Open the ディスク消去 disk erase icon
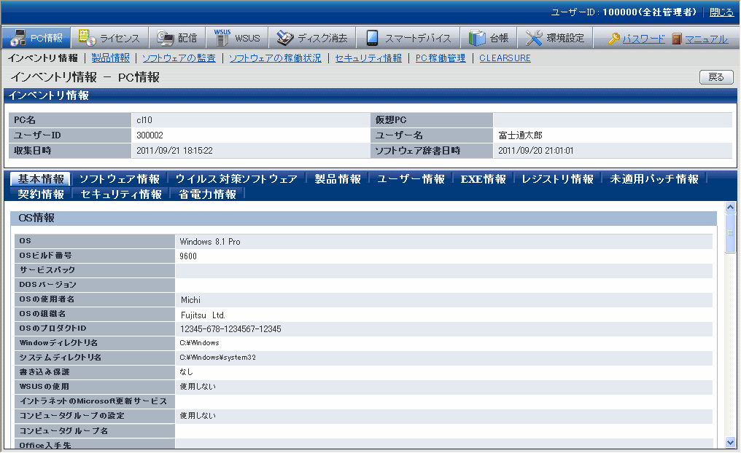The image size is (741, 453). click(x=285, y=38)
